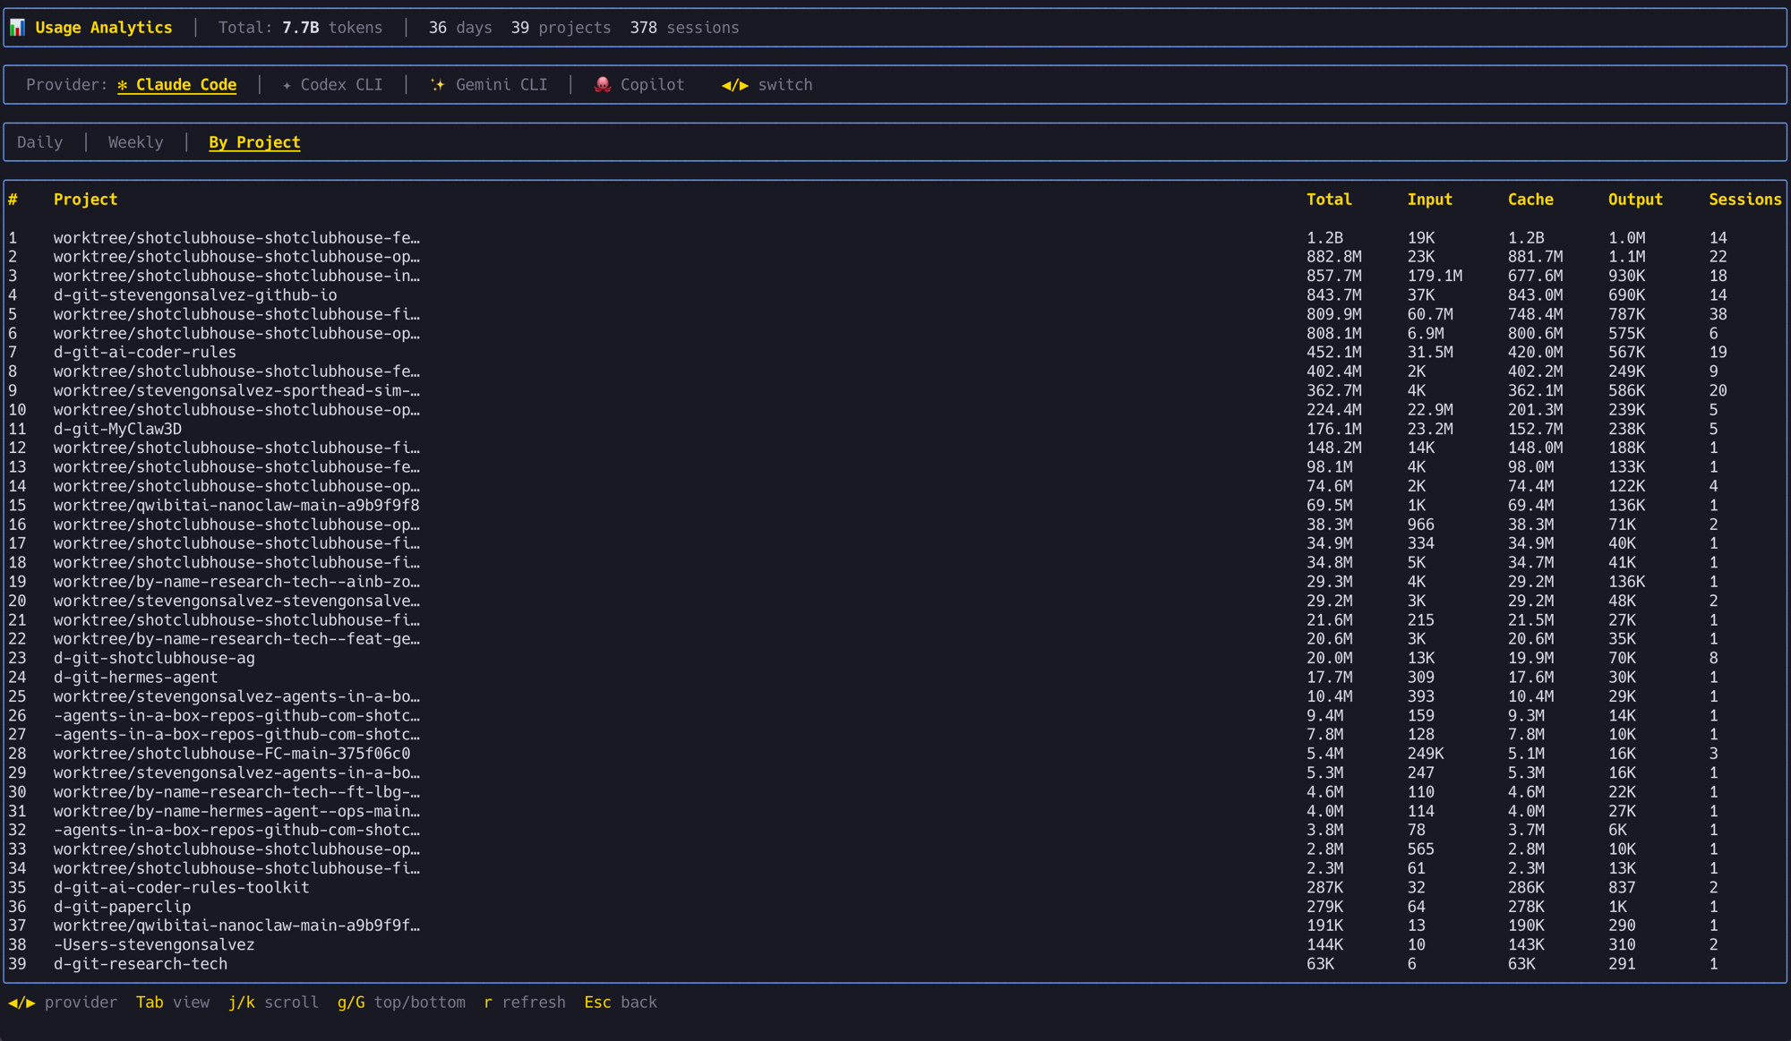Click the Esc back hint
The width and height of the screenshot is (1791, 1041).
pyautogui.click(x=621, y=1003)
